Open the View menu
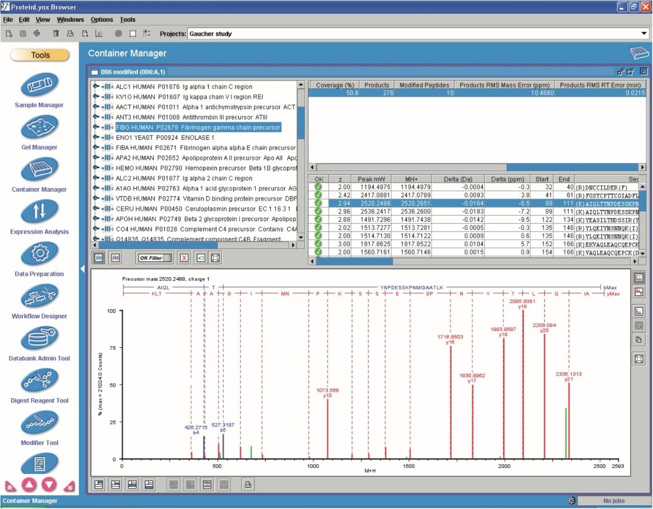This screenshot has width=653, height=509. point(43,20)
